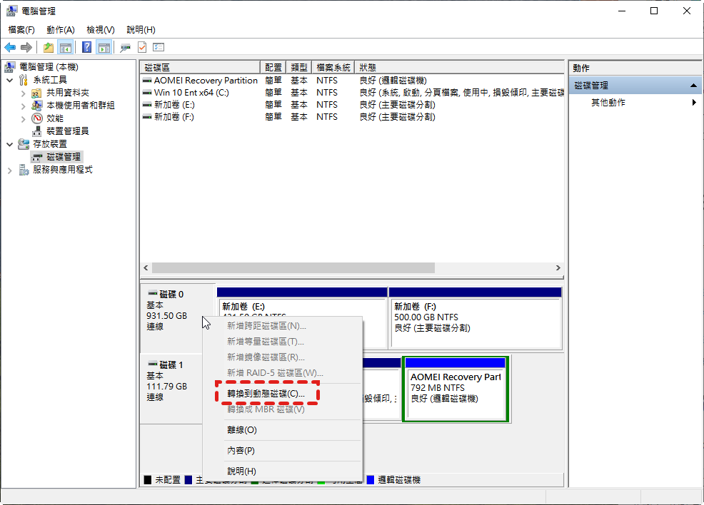Click the AOMEI Recovery Partition volume icon
This screenshot has width=704, height=505.
coord(147,81)
